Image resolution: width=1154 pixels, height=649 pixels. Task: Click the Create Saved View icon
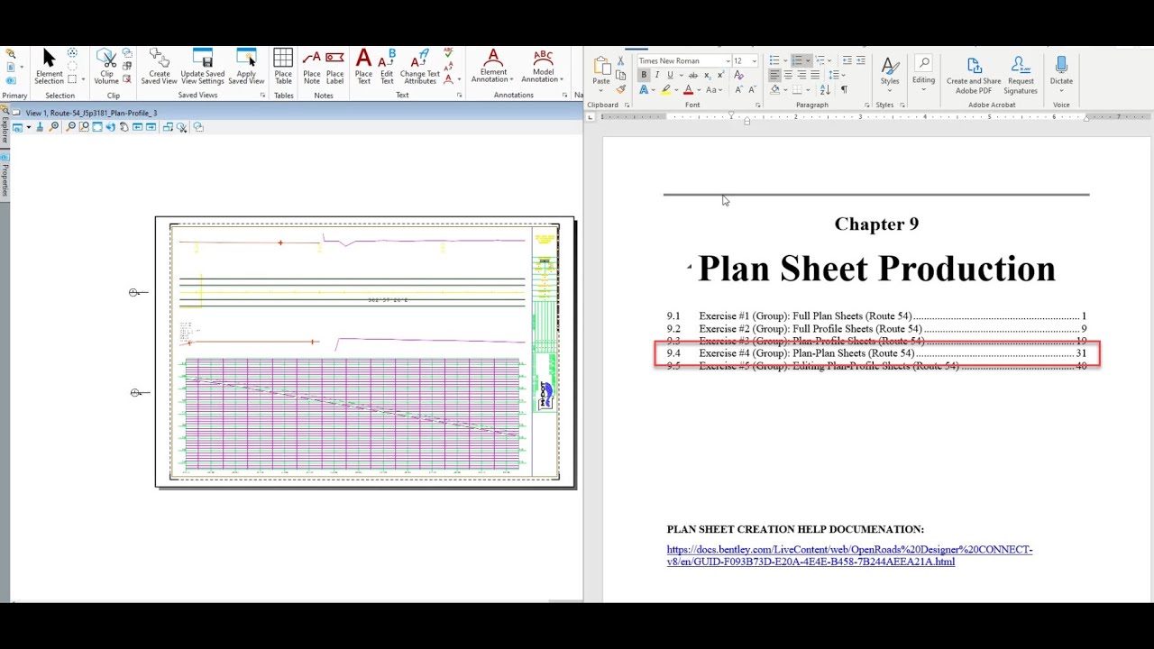click(x=159, y=66)
